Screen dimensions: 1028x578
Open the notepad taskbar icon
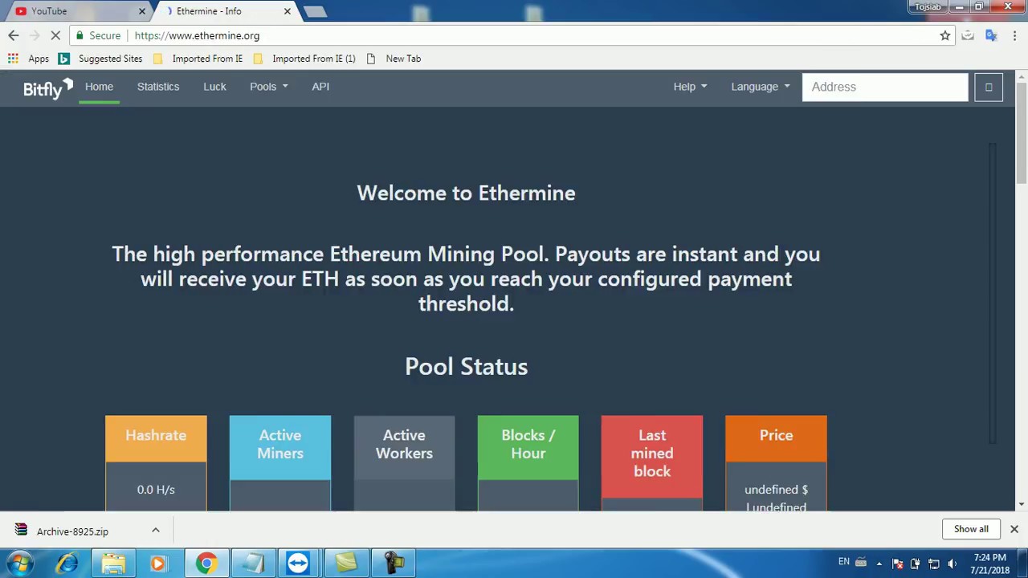pos(253,564)
